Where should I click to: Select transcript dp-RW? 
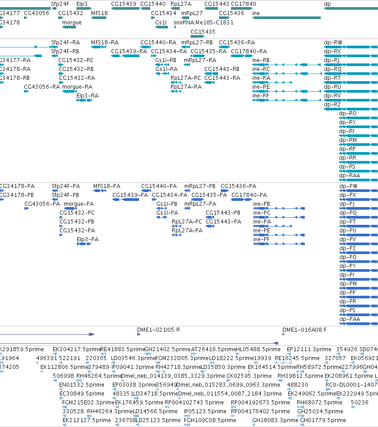tap(333, 43)
